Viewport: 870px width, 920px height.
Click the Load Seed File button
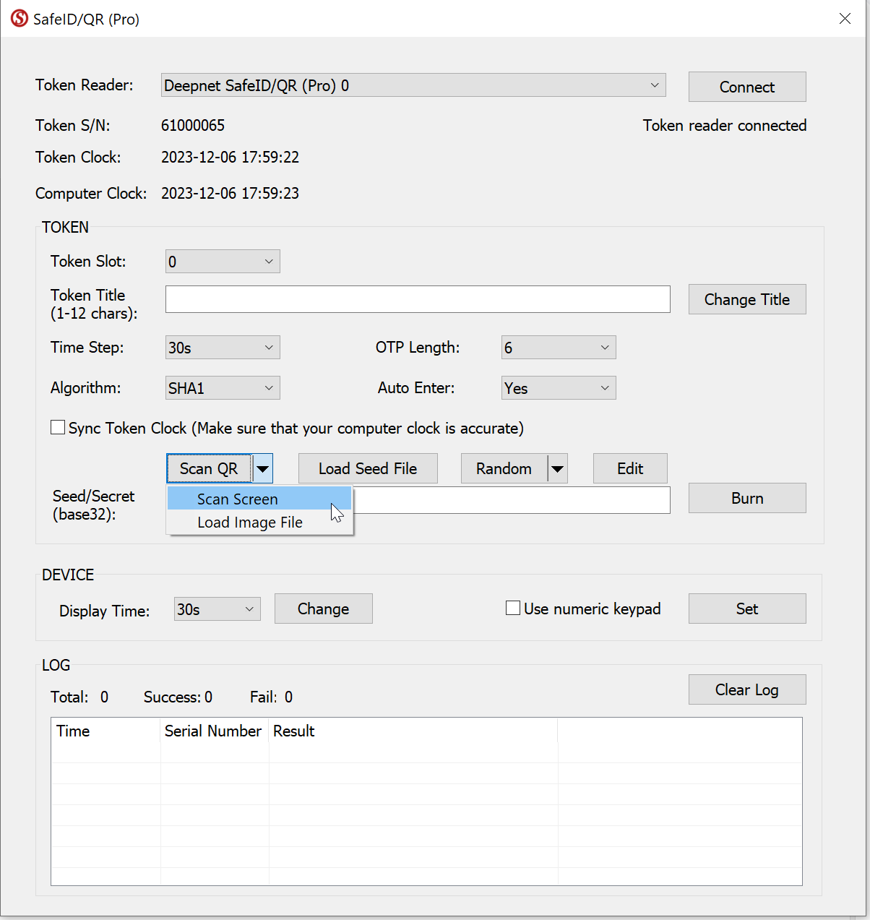(x=368, y=469)
